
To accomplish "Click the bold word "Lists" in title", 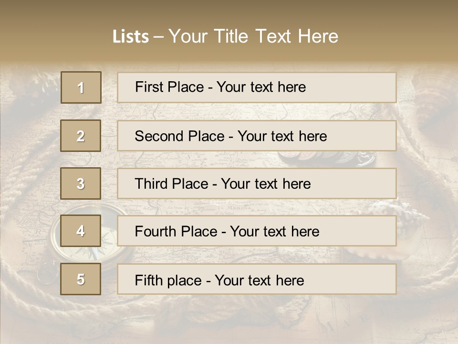I will click(131, 37).
